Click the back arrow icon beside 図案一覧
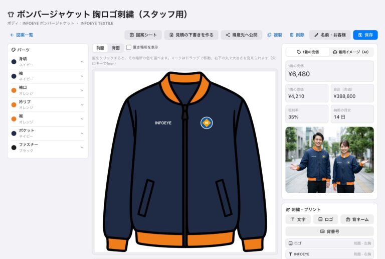The width and height of the screenshot is (385, 259). (x=12, y=35)
